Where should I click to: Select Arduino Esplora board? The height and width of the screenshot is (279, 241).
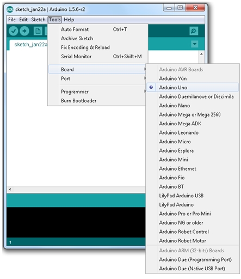[193, 150]
